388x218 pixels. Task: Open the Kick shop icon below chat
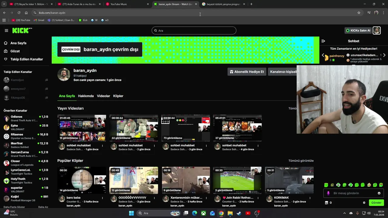point(326,203)
